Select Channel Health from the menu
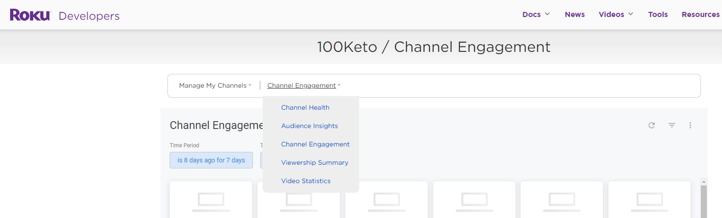The image size is (722, 218). [305, 107]
